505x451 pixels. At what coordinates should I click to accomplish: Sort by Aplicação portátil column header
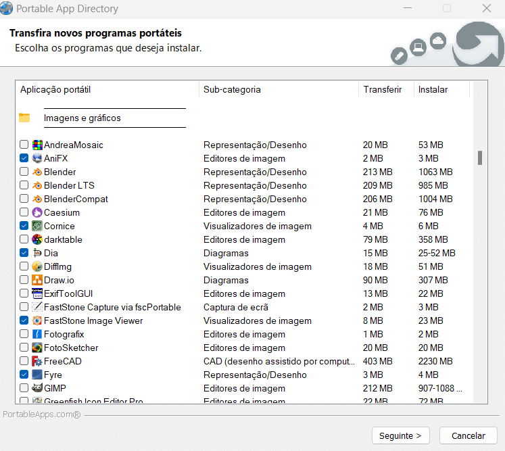click(x=107, y=89)
